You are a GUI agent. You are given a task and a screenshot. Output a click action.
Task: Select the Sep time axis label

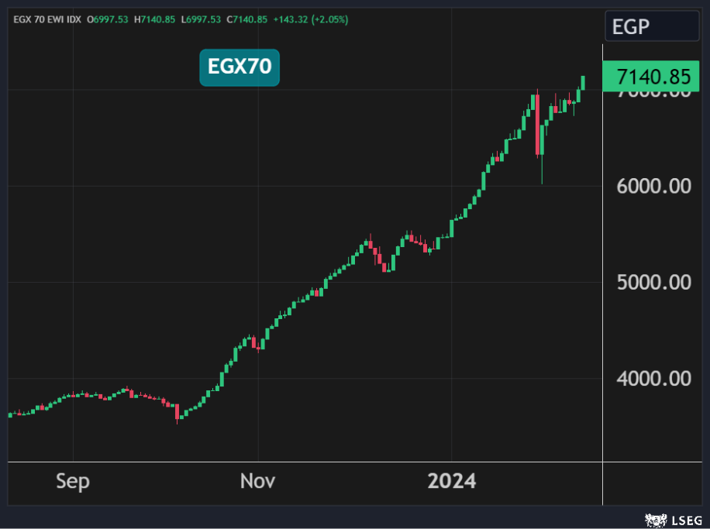tap(73, 481)
